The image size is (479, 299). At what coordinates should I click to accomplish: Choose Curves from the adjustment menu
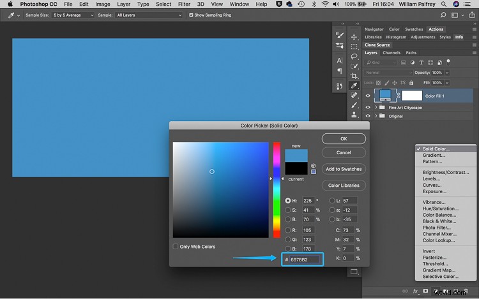tap(431, 186)
